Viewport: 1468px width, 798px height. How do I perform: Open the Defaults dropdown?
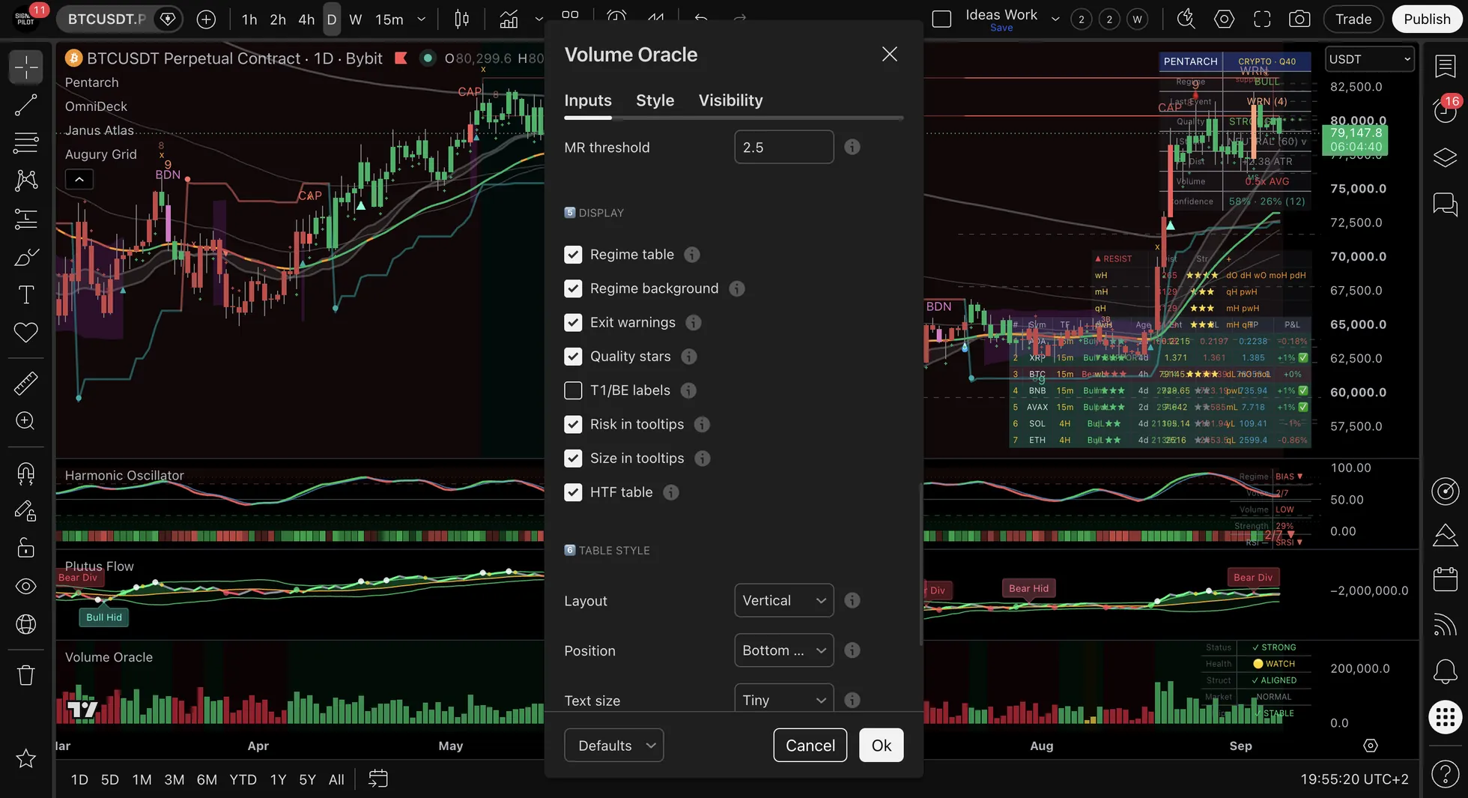click(x=613, y=746)
